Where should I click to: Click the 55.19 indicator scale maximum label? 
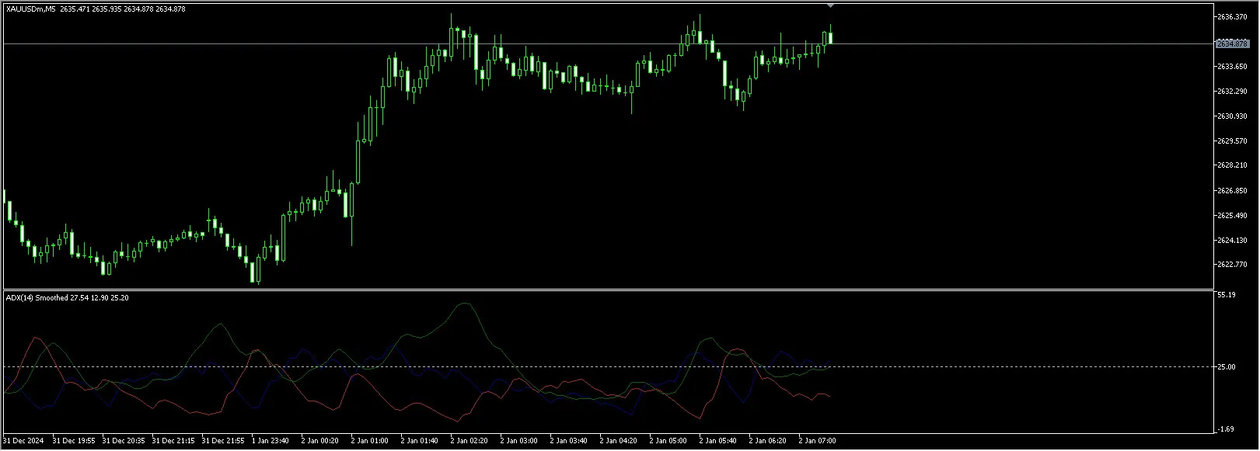pos(1227,295)
